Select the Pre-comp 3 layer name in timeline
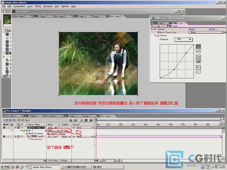Image resolution: width=227 pixels, height=170 pixels. 37,128
